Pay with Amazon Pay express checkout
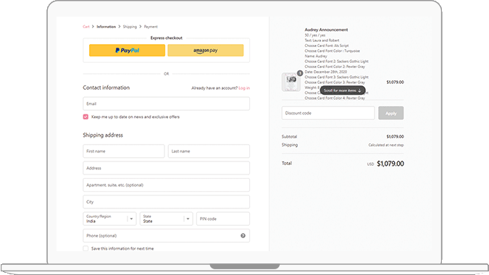Screen dimensions: 489x275 (x=206, y=50)
